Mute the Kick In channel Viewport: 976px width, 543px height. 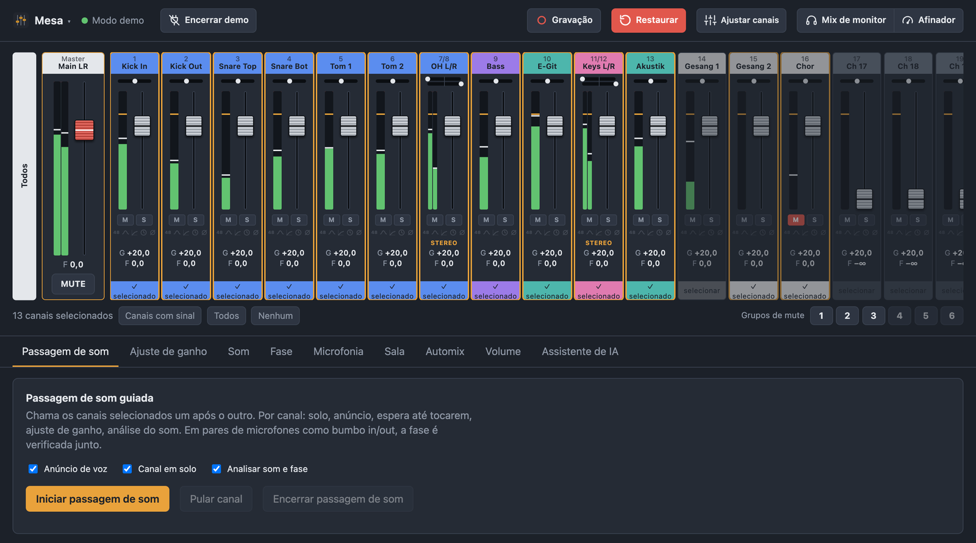click(x=125, y=220)
